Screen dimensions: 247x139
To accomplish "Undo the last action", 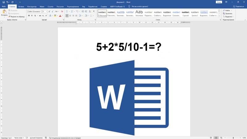I will pos(7,2).
